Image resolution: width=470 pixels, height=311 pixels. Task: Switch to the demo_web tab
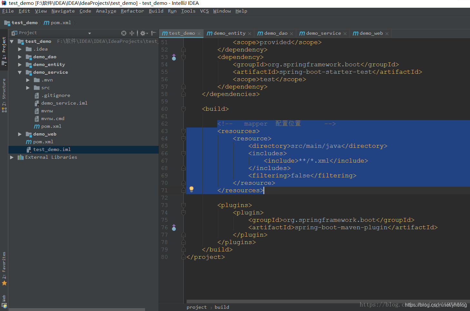[x=371, y=33]
